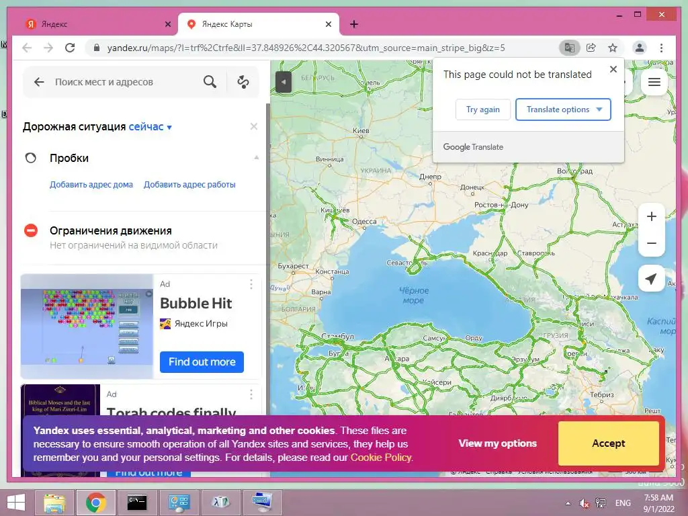Image resolution: width=688 pixels, height=516 pixels.
Task: Accept Yandex cookies
Action: [609, 443]
